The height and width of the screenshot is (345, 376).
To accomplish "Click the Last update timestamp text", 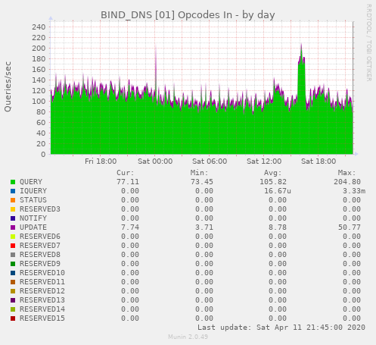I will click(281, 328).
